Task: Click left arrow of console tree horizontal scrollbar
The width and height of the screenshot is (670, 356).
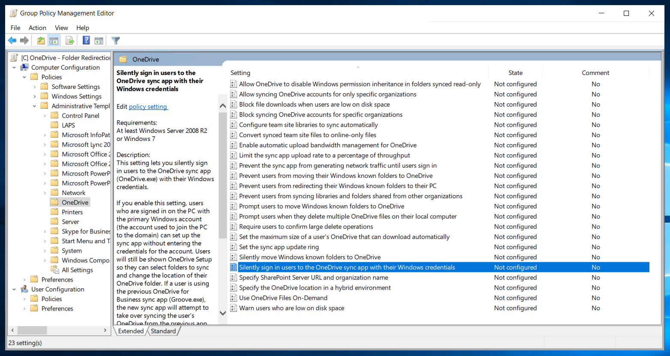Action: point(12,330)
